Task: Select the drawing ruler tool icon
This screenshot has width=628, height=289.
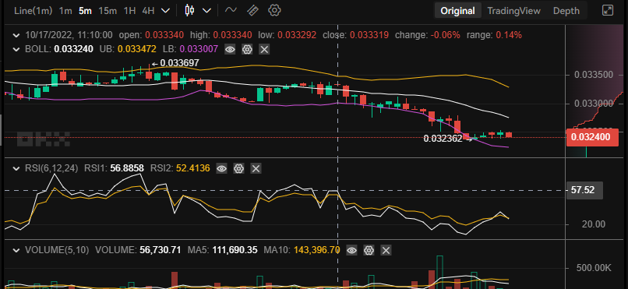Action: tap(252, 10)
